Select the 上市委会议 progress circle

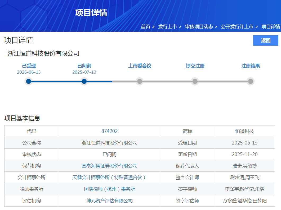[x=140, y=81]
